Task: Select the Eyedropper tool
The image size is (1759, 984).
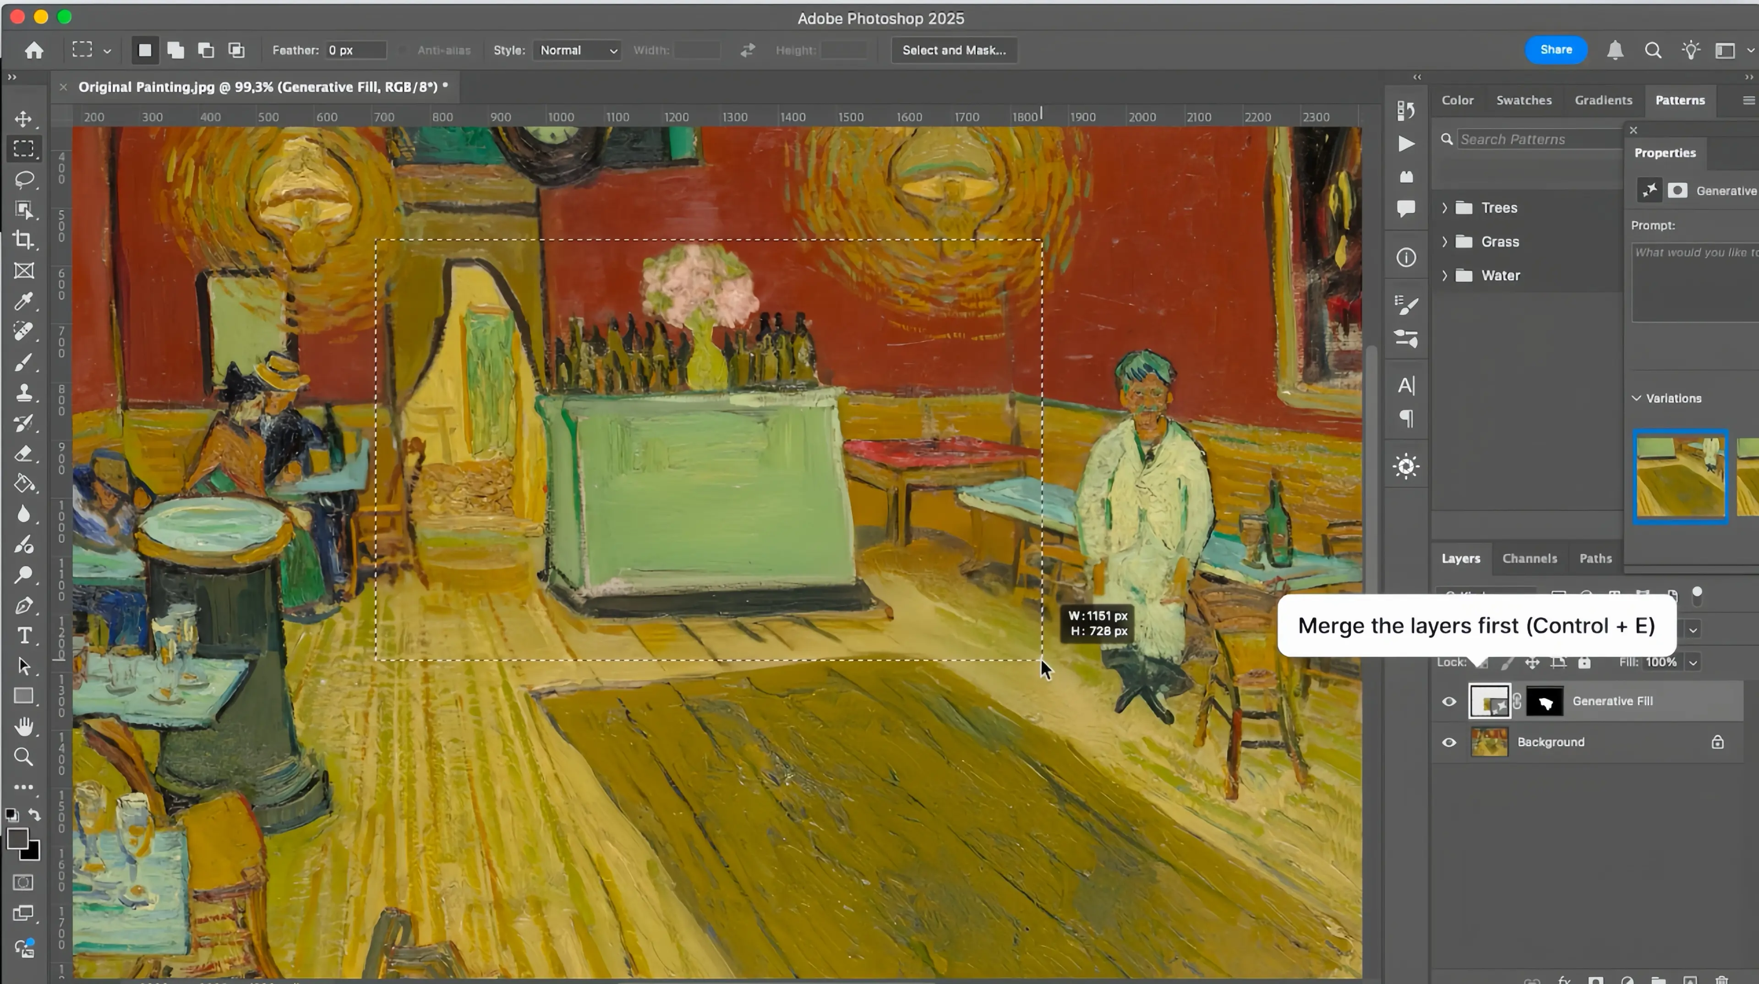Action: coord(24,301)
